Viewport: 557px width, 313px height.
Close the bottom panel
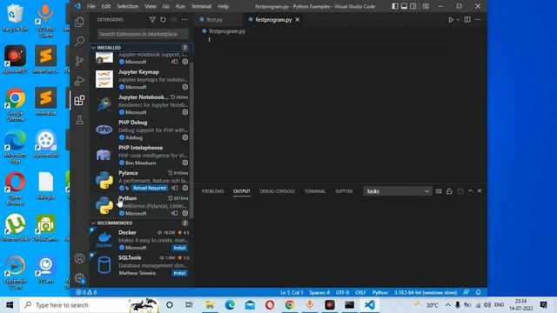[x=480, y=191]
